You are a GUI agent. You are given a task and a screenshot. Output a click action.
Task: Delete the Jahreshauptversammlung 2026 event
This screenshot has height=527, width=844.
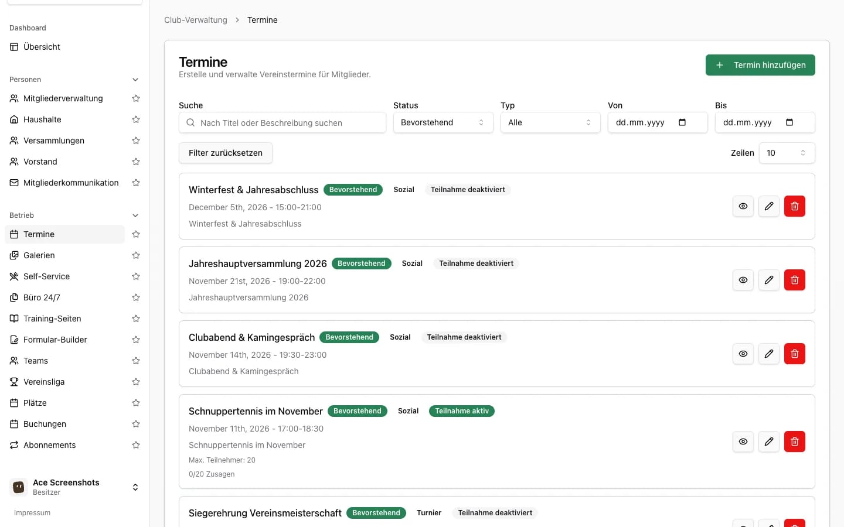pos(795,280)
